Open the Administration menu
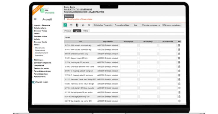This screenshot has width=218, height=114. click(x=40, y=77)
